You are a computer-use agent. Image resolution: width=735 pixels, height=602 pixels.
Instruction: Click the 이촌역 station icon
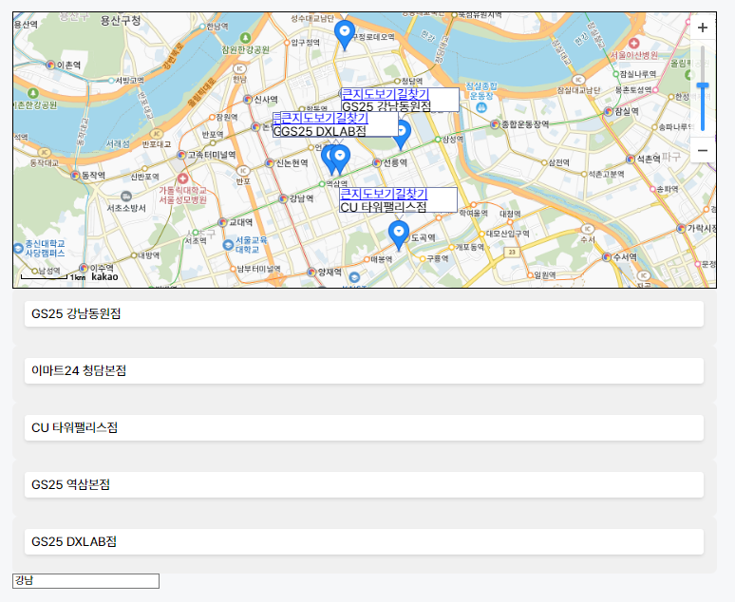pyautogui.click(x=50, y=65)
